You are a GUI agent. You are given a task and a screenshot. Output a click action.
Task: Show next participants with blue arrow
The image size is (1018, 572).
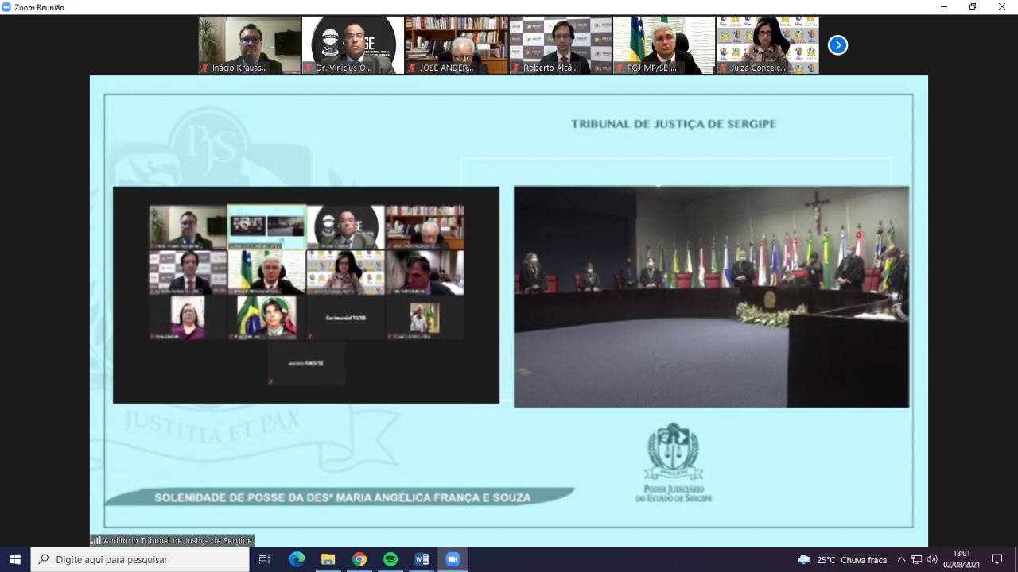point(837,45)
